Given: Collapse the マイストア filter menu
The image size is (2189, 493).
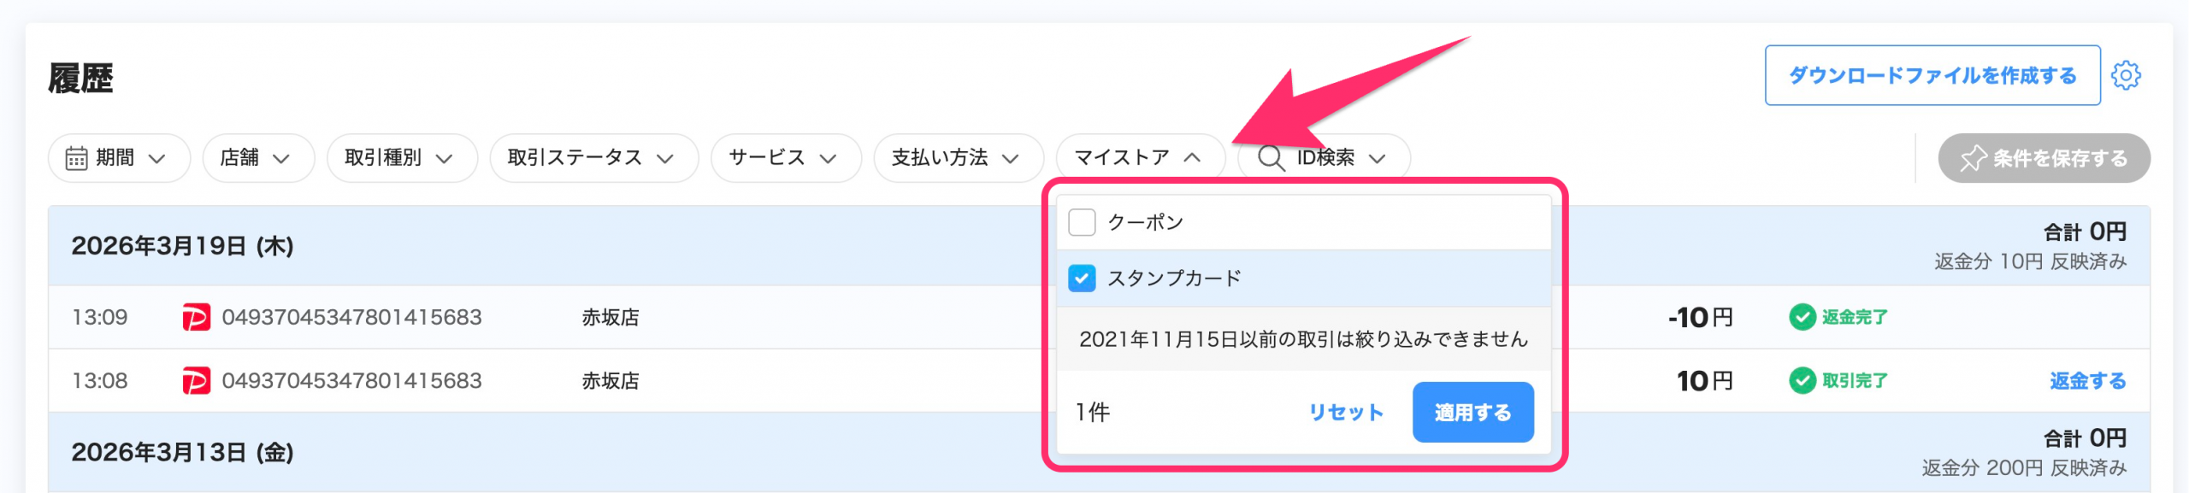Looking at the screenshot, I should 1140,158.
